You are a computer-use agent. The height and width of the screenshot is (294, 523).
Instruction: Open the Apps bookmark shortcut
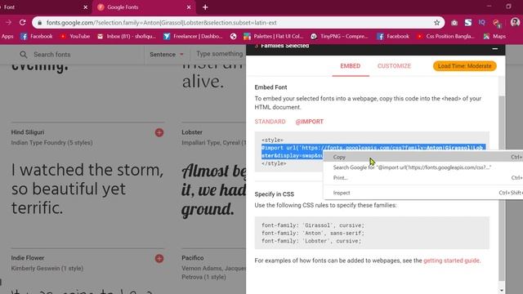[x=7, y=36]
